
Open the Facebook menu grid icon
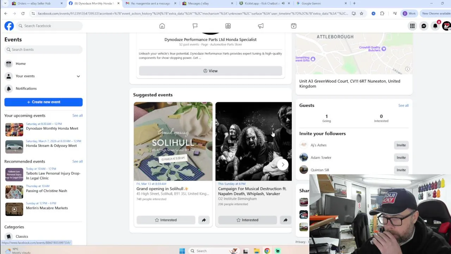pyautogui.click(x=412, y=26)
